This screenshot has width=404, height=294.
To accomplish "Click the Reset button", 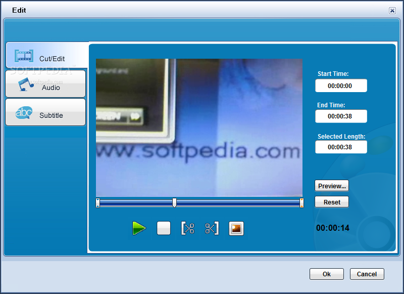I will click(x=332, y=202).
